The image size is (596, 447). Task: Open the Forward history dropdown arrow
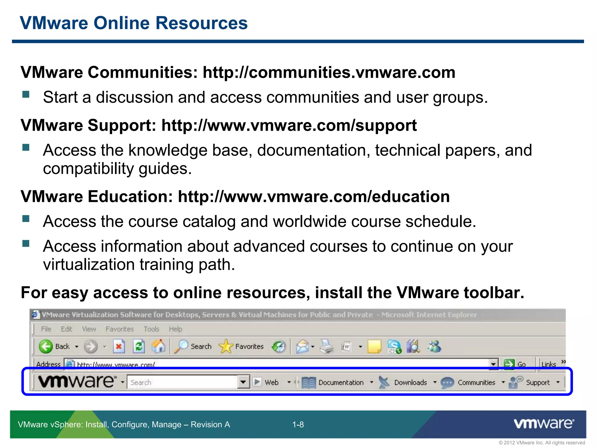point(105,347)
